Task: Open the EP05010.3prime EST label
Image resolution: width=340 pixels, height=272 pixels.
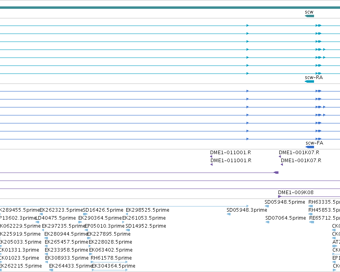Action: (105, 226)
